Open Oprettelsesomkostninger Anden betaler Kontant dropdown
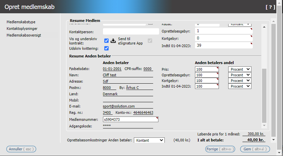The height and width of the screenshot is (156, 283). click(x=149, y=140)
